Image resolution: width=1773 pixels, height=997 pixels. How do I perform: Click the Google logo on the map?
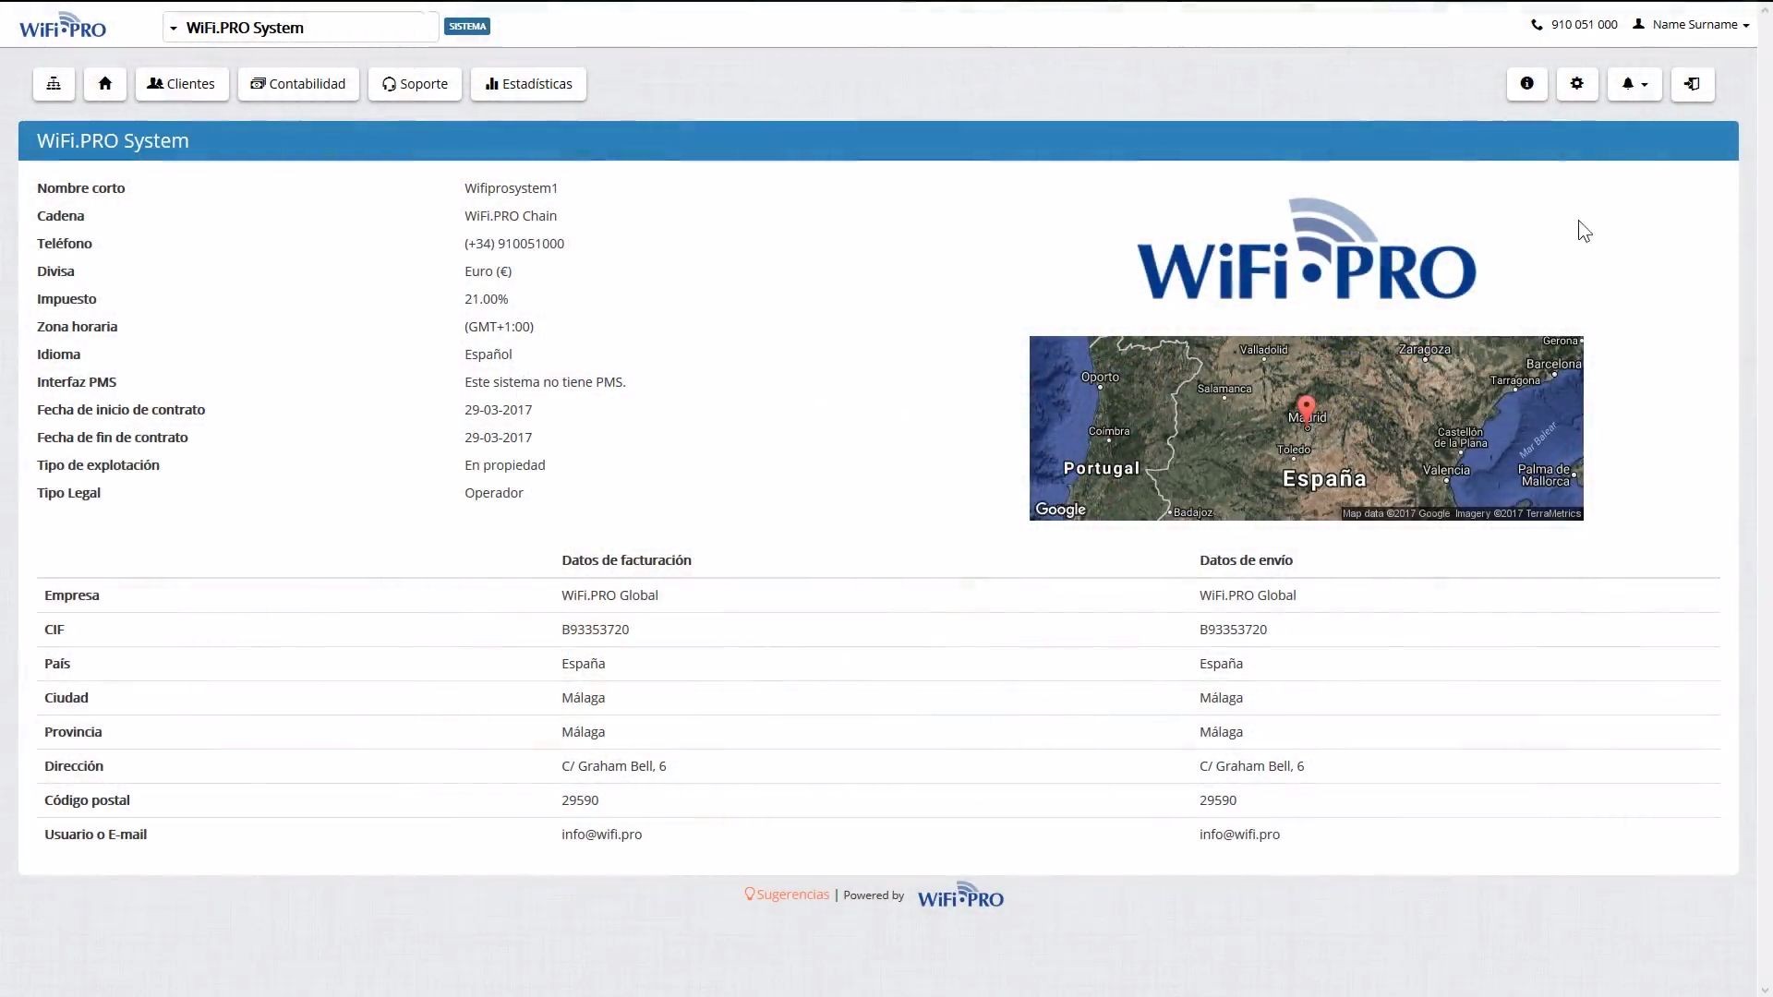(1060, 509)
